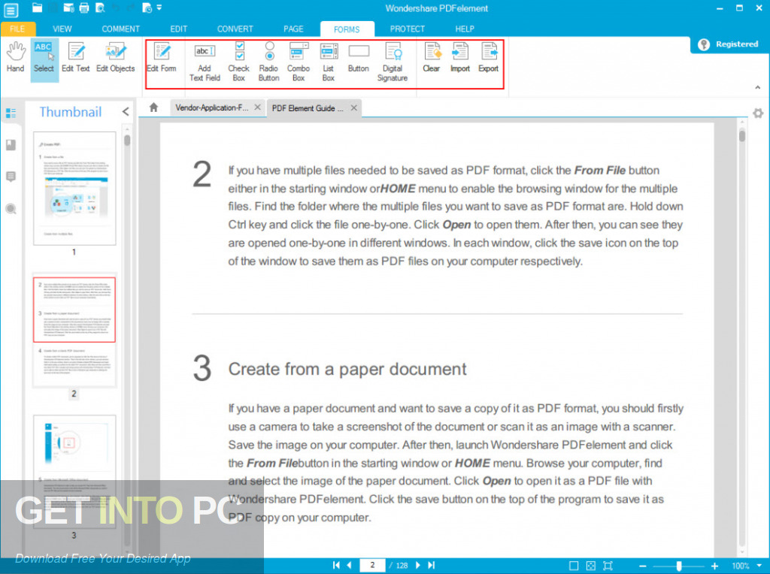The height and width of the screenshot is (574, 770).
Task: Clear the form data
Action: [x=432, y=57]
